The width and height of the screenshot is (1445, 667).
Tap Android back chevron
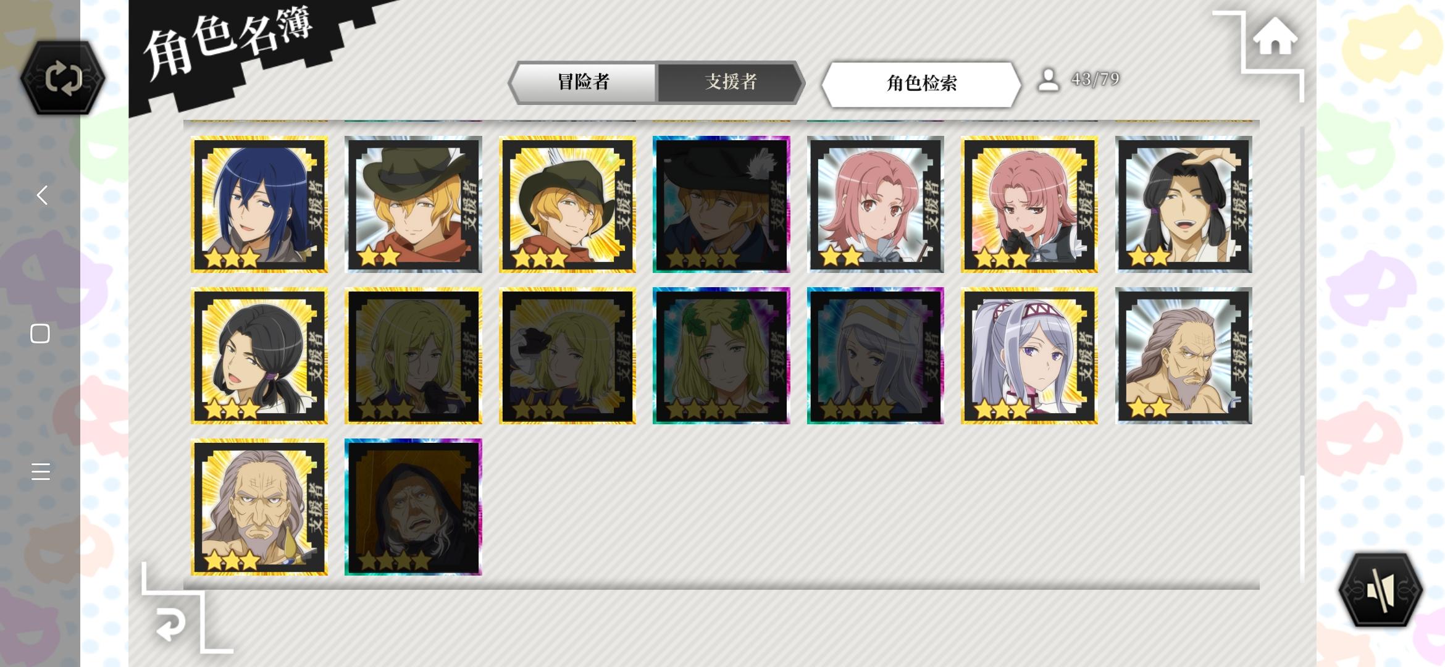tap(41, 195)
